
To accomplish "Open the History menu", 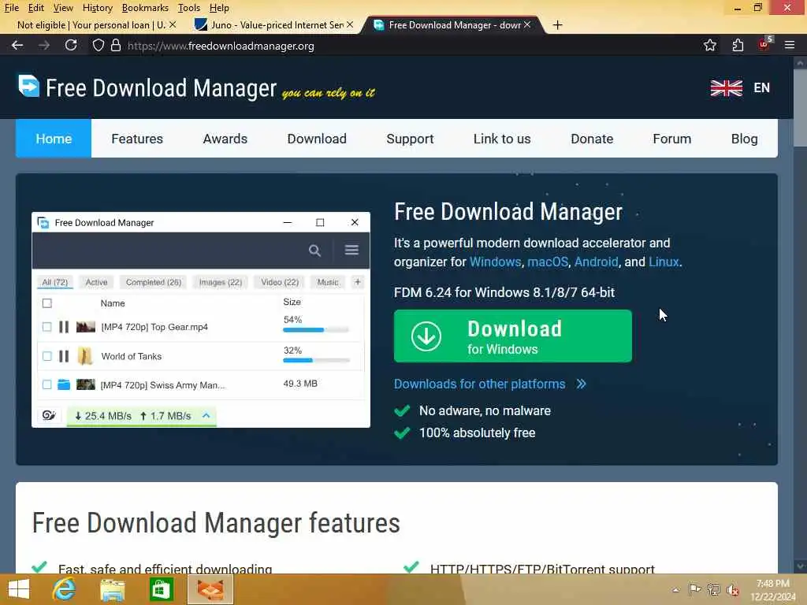I will click(x=97, y=8).
